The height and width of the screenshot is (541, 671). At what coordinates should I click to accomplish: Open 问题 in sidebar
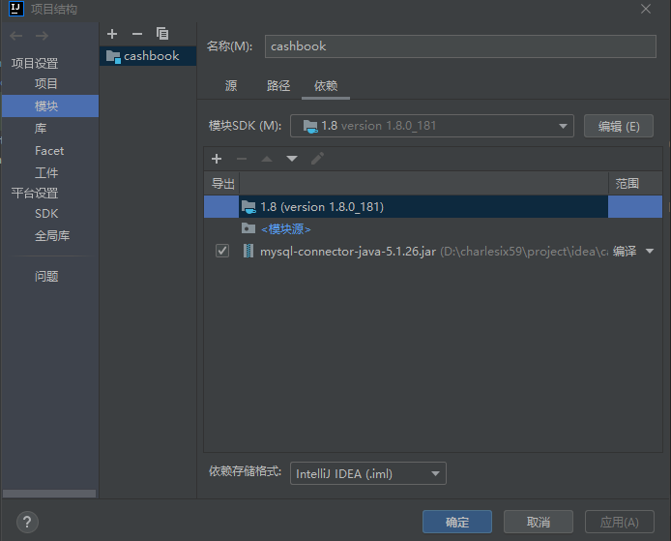46,276
